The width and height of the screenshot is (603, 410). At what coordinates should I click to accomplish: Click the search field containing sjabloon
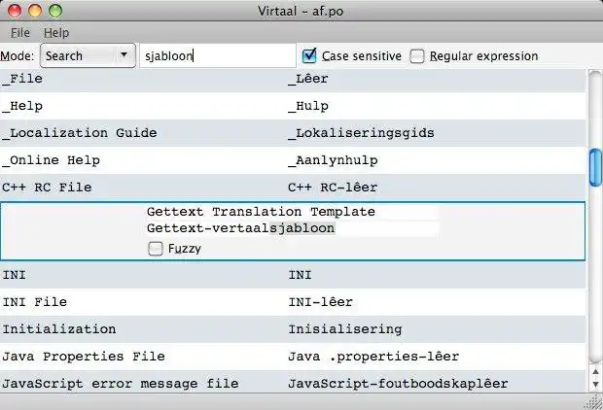[x=217, y=56]
